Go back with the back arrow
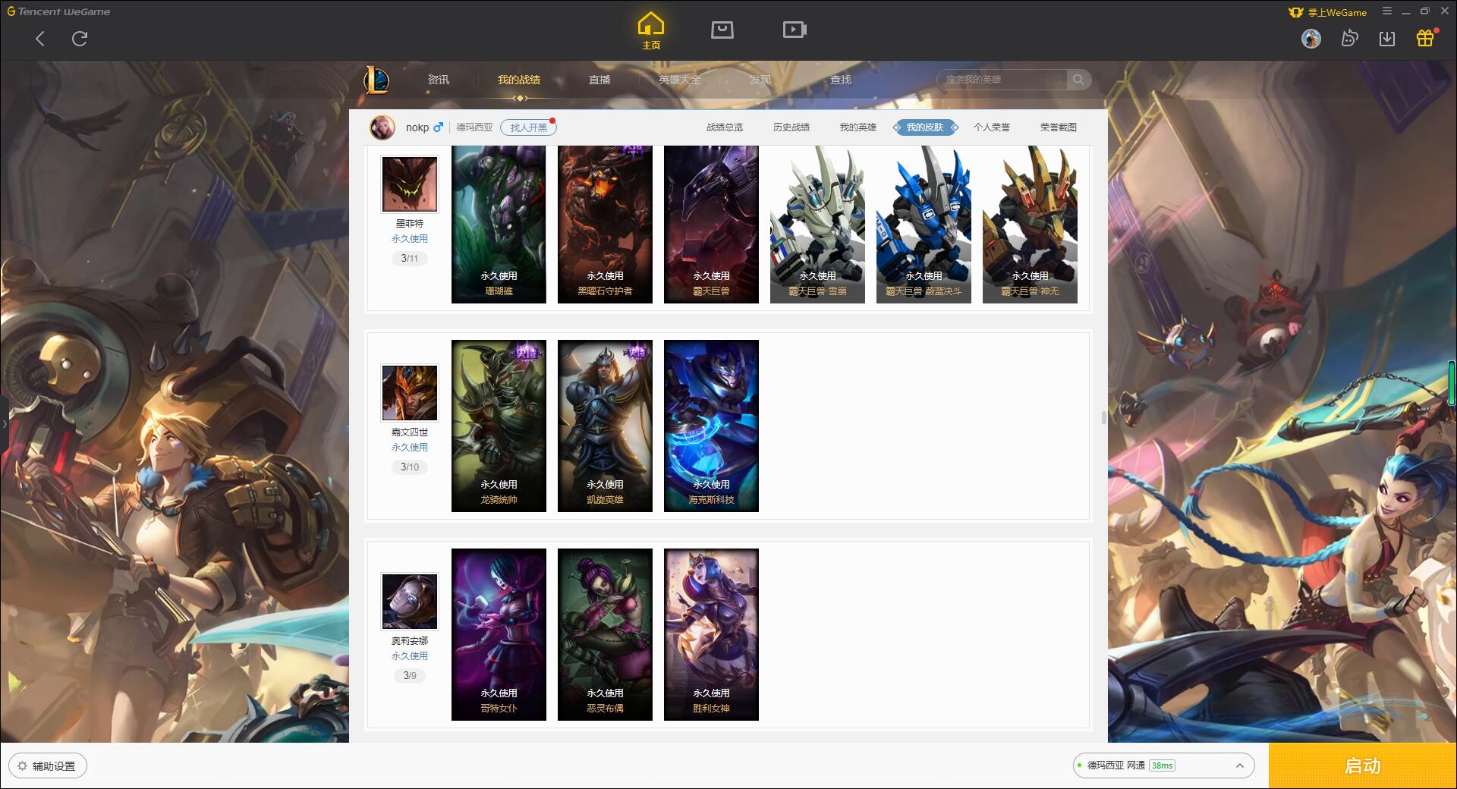The height and width of the screenshot is (789, 1457). tap(40, 39)
